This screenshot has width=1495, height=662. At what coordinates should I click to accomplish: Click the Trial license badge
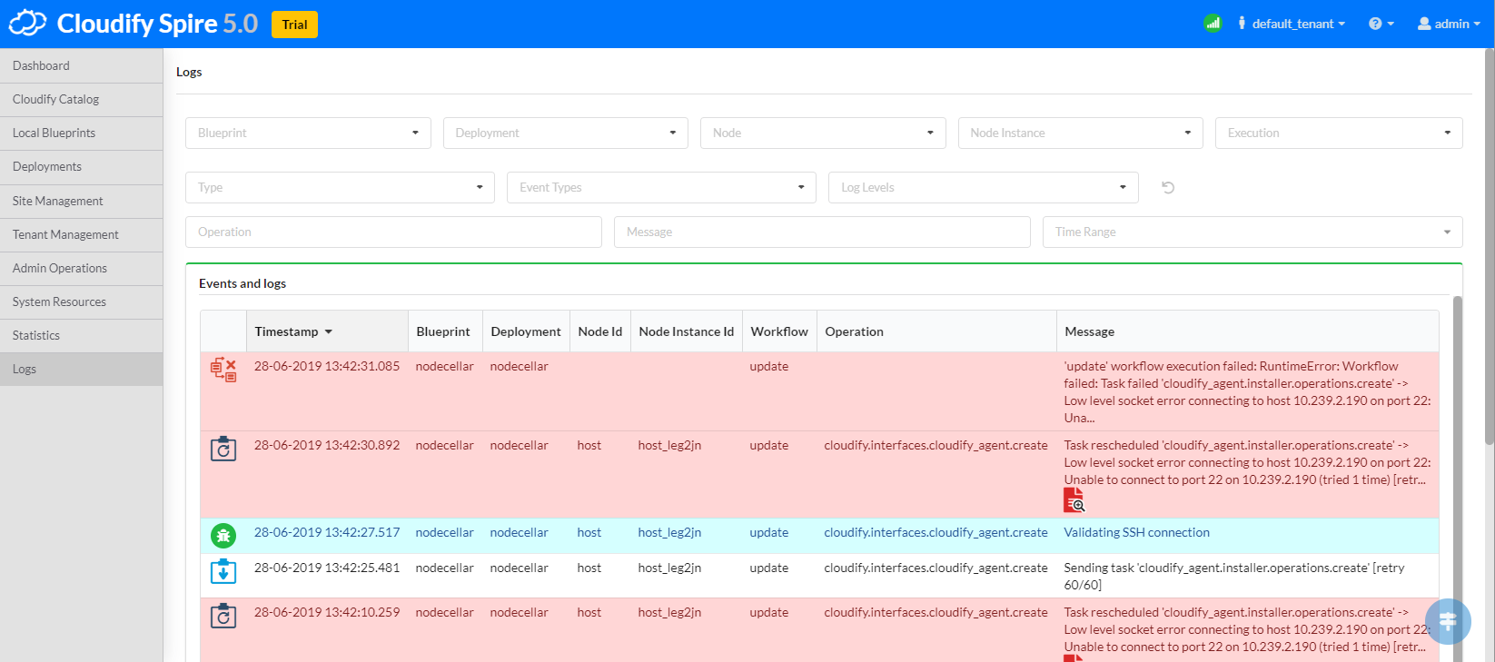tap(294, 25)
